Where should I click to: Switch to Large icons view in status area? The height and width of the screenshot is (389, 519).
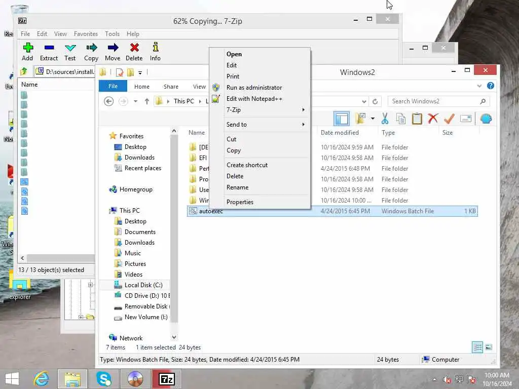coord(489,347)
